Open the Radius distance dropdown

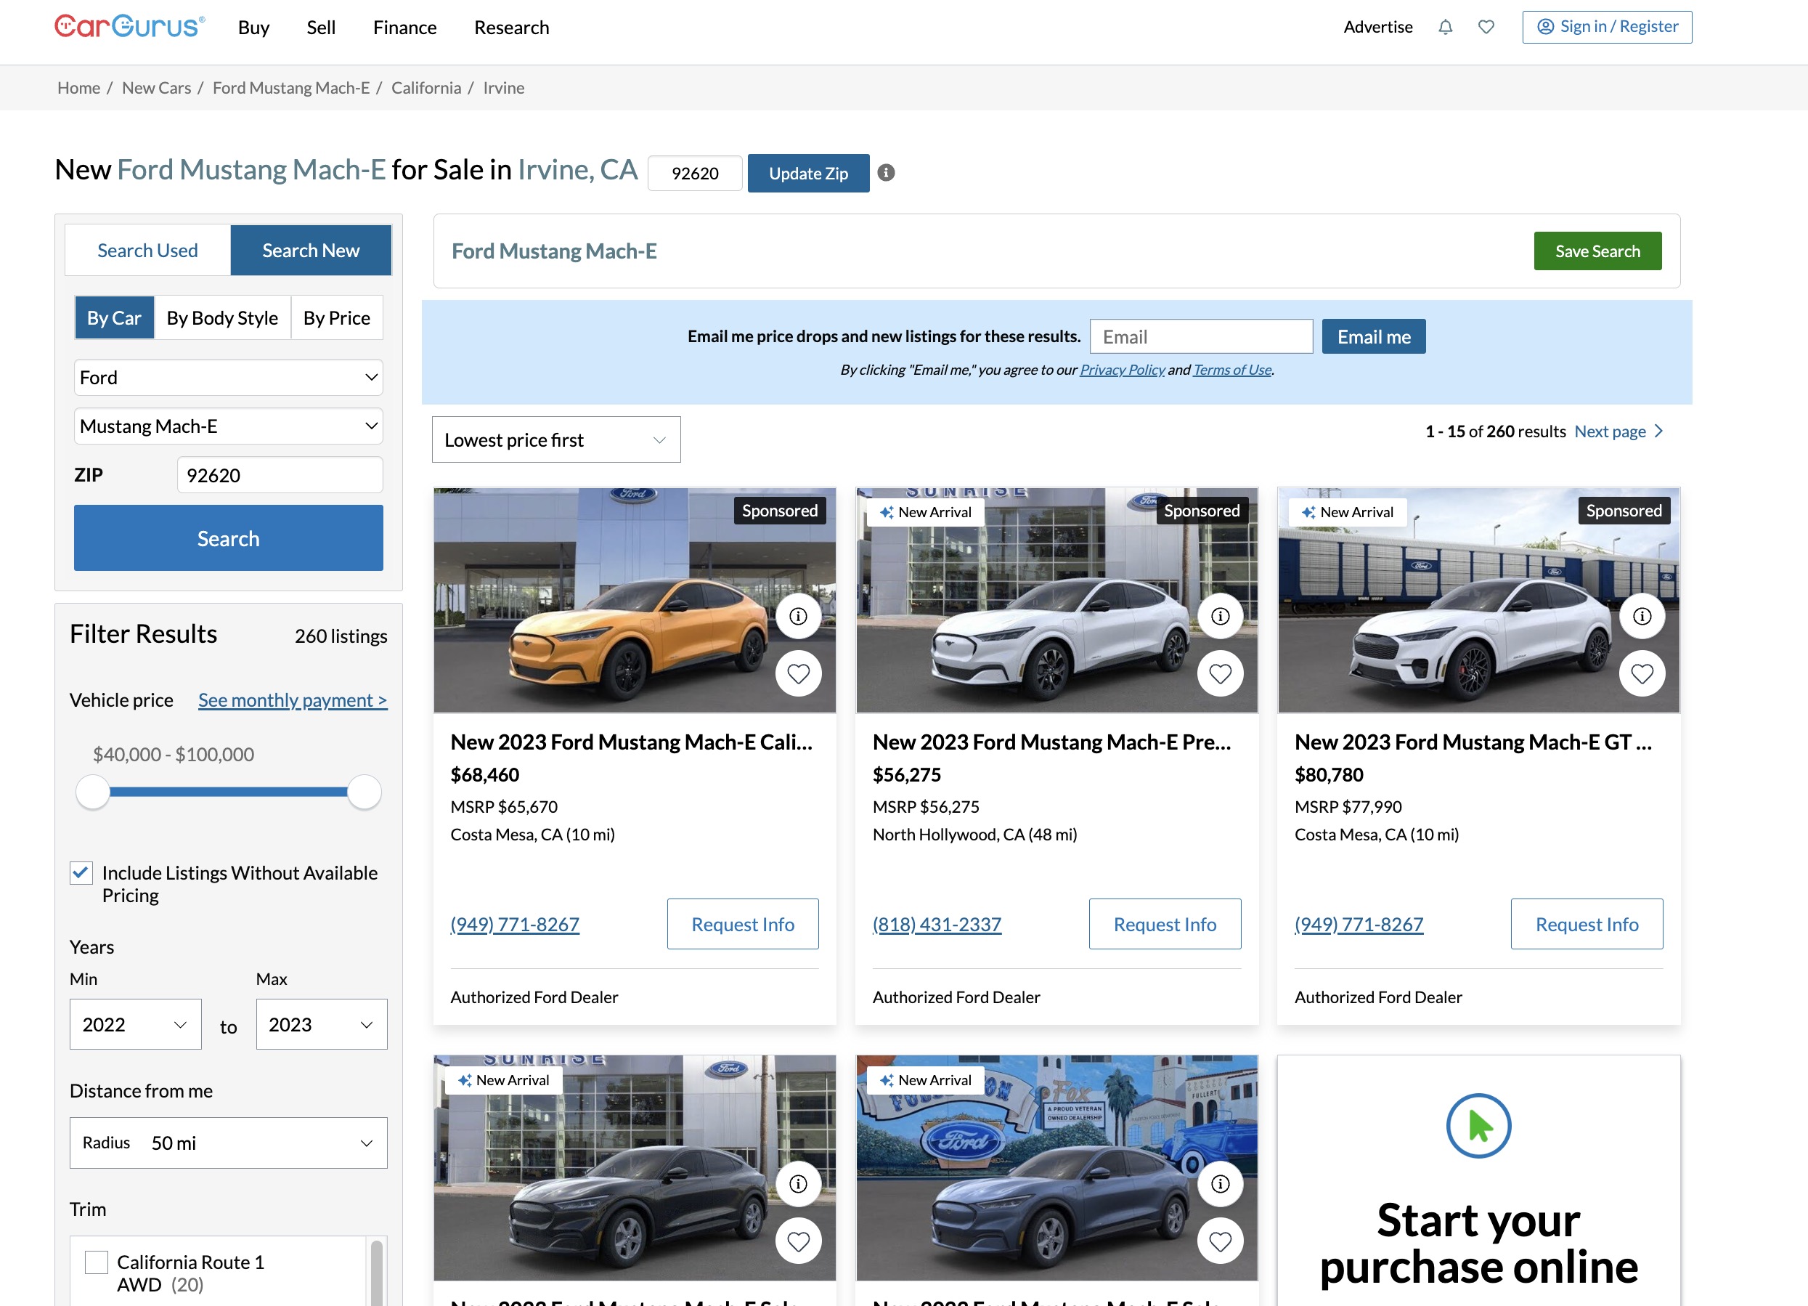[x=228, y=1143]
